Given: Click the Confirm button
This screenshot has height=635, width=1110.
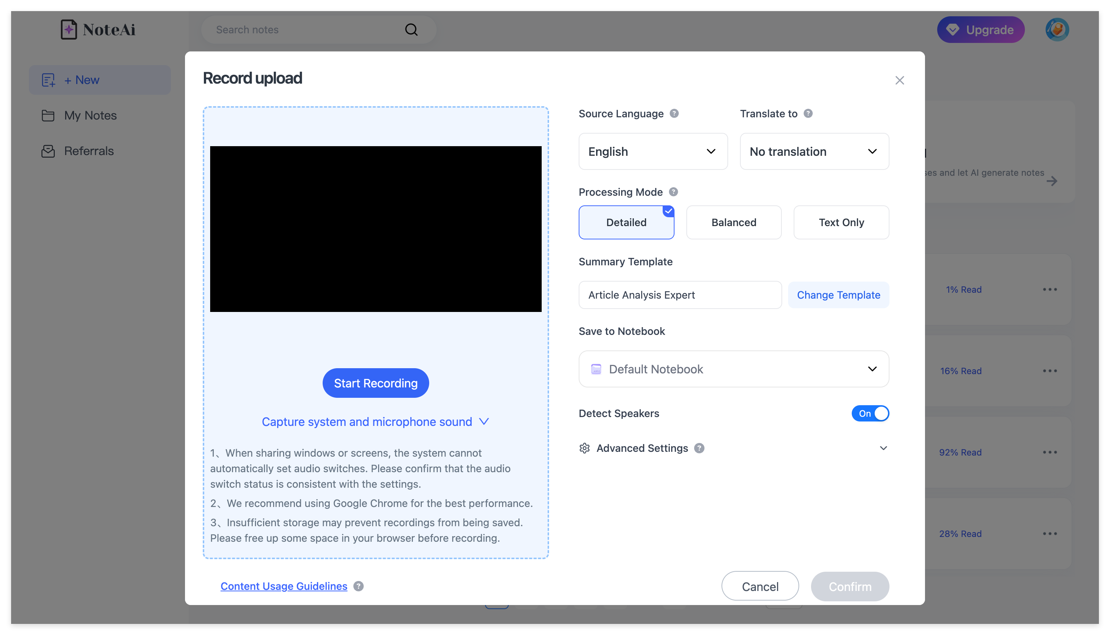Looking at the screenshot, I should coord(850,586).
